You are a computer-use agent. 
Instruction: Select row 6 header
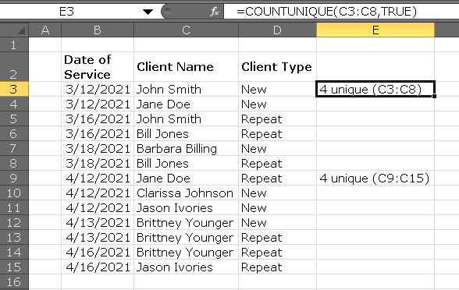[14, 133]
